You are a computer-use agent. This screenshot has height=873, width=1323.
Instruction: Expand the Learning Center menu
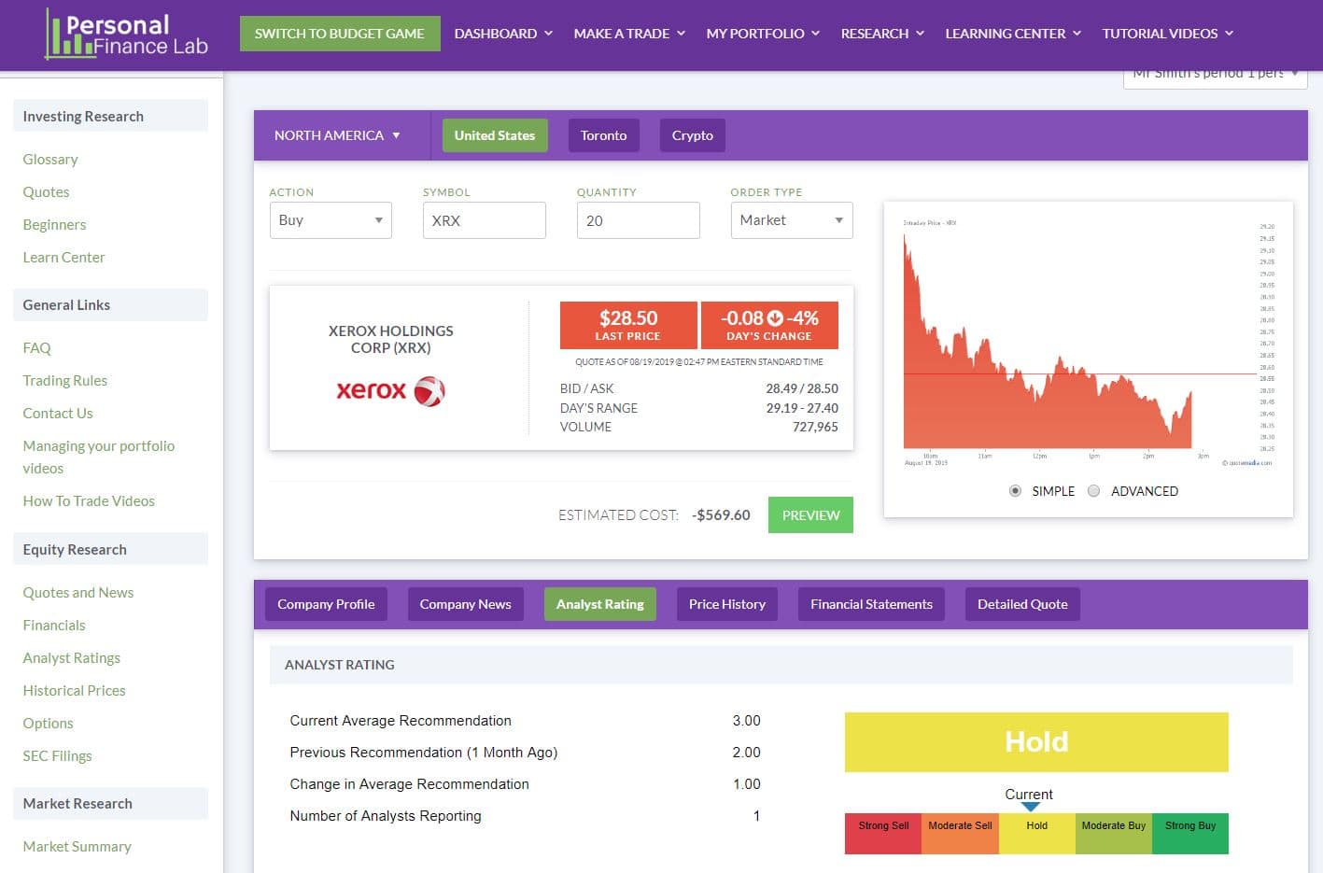[1013, 34]
